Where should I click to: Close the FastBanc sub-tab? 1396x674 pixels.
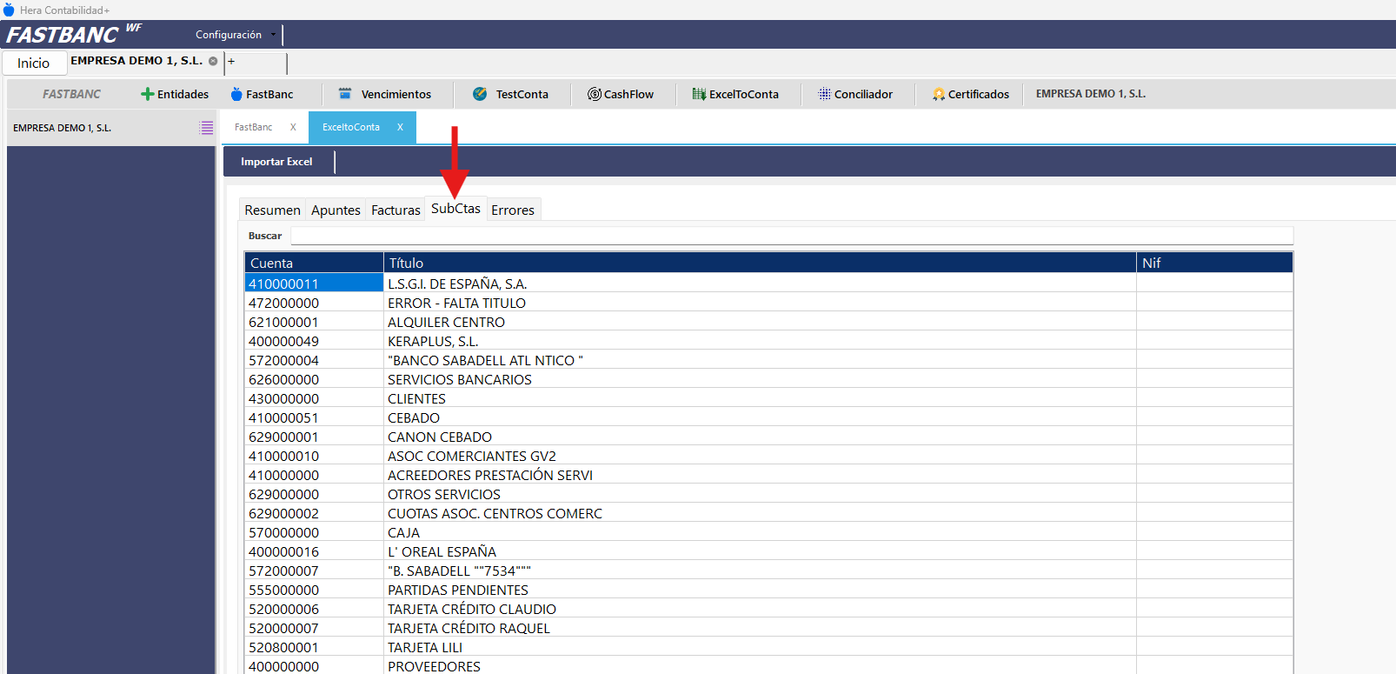(x=293, y=127)
